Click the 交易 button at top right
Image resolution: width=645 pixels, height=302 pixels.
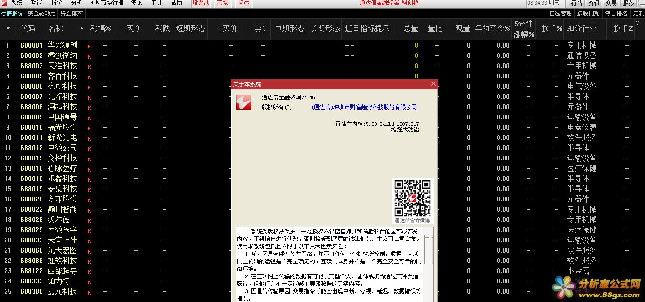611,3
